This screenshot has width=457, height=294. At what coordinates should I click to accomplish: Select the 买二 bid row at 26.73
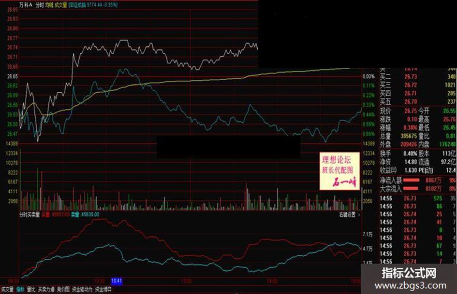click(418, 77)
